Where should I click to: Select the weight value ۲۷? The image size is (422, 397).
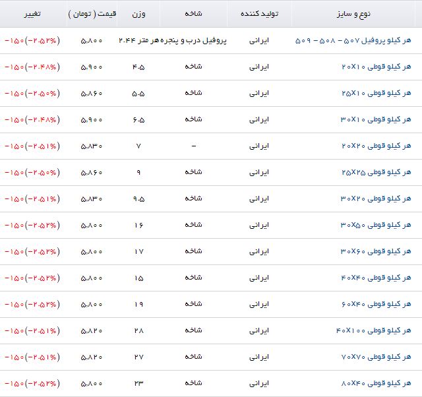(138, 357)
